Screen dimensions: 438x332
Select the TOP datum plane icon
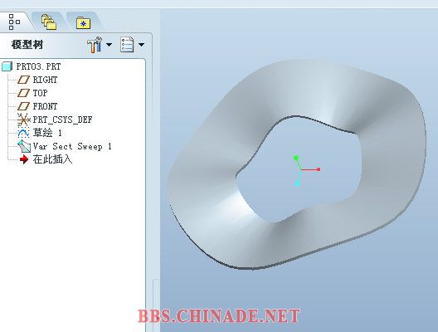point(23,93)
